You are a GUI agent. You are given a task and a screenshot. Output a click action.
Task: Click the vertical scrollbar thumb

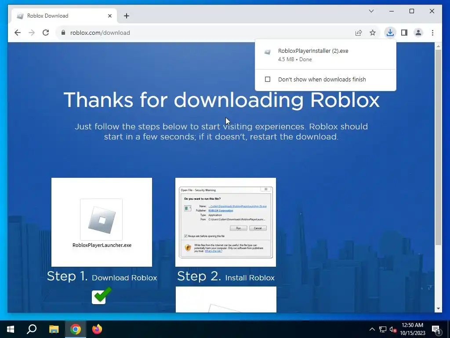pos(438,147)
